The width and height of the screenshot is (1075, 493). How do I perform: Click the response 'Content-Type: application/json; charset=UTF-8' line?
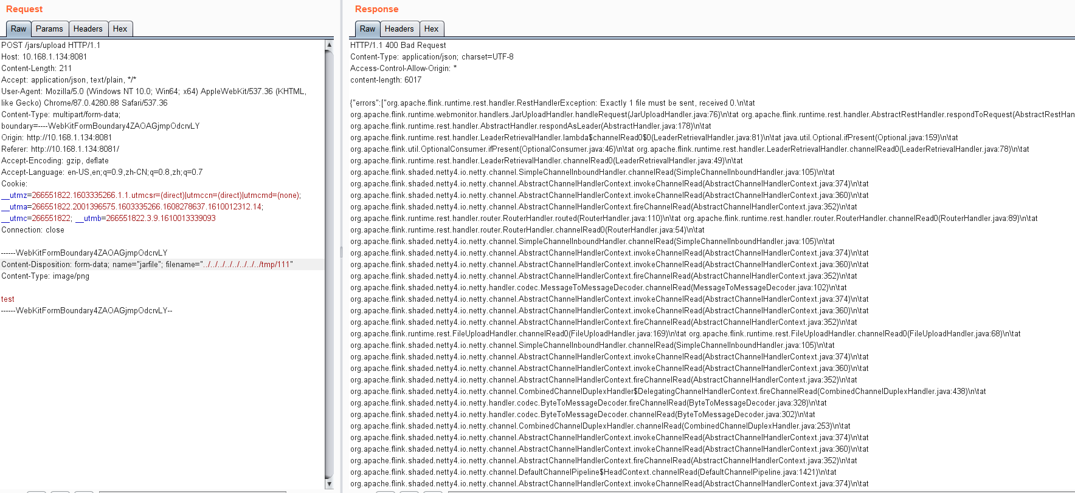pos(432,56)
